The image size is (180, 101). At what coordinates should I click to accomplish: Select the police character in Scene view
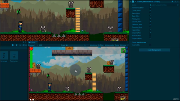click(x=20, y=27)
